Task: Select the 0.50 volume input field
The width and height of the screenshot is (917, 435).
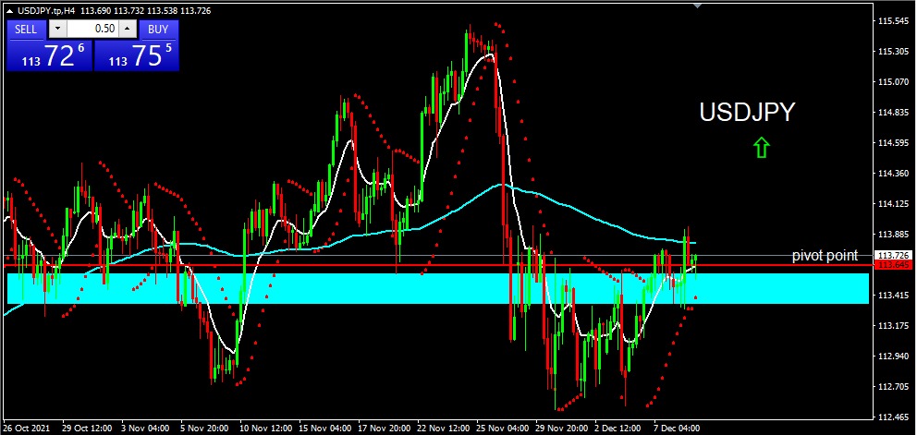Action: [93, 30]
